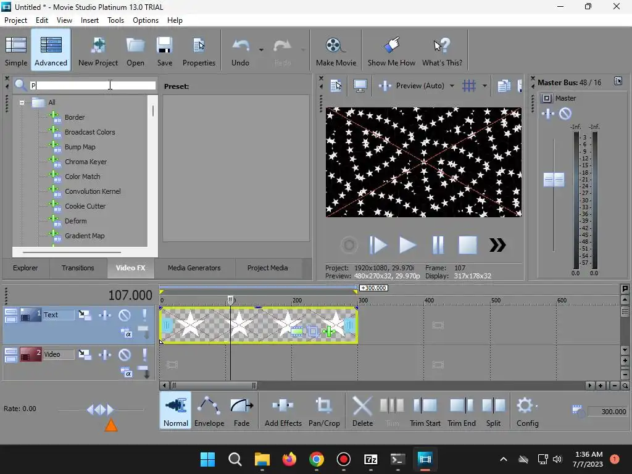The width and height of the screenshot is (632, 474).
Task: Open Pan/Crop tool
Action: tap(324, 410)
